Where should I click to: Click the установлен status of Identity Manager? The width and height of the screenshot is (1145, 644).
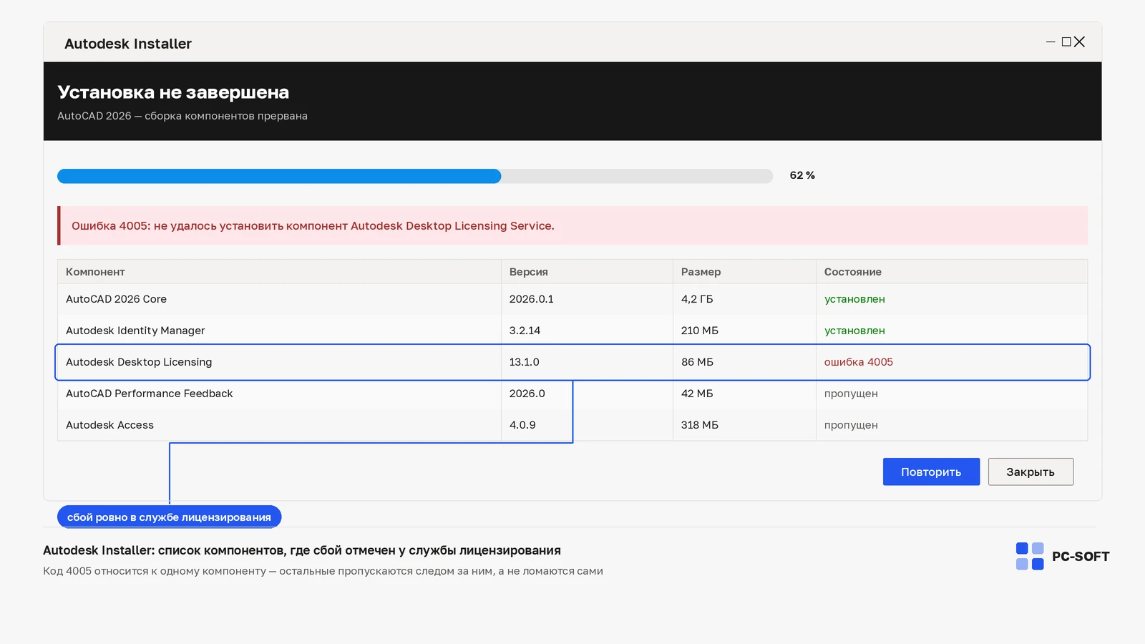point(854,331)
